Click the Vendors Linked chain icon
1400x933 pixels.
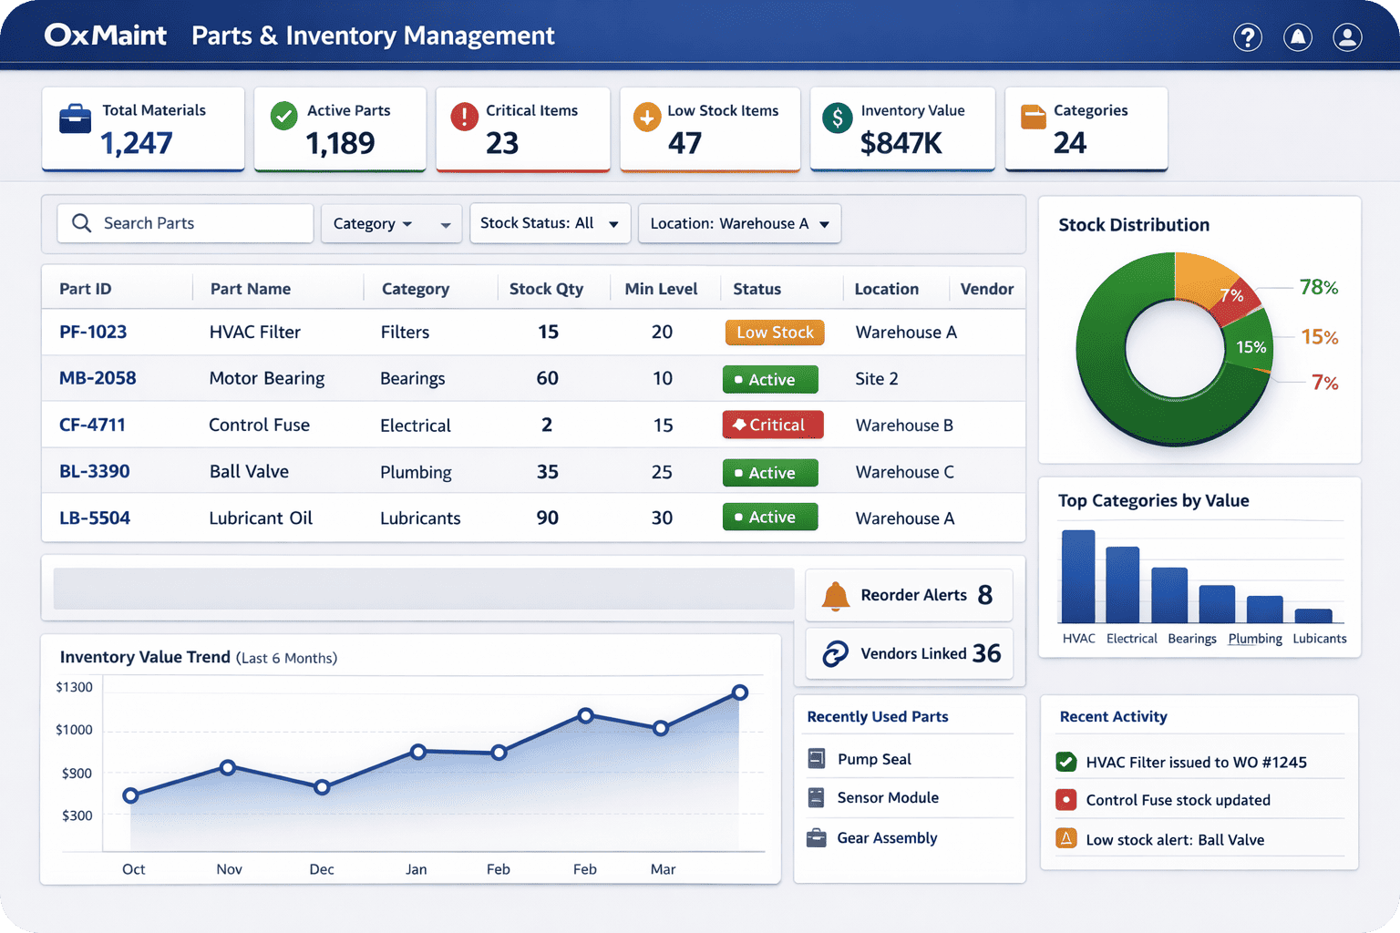835,654
